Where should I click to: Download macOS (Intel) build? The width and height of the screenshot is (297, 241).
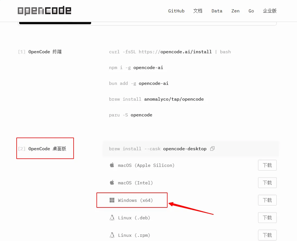tap(267, 183)
